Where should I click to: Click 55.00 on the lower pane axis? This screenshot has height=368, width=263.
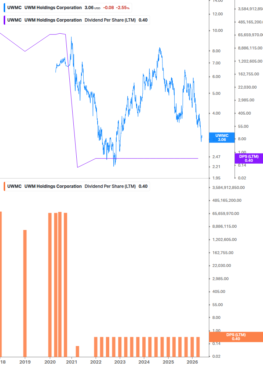click(218, 305)
